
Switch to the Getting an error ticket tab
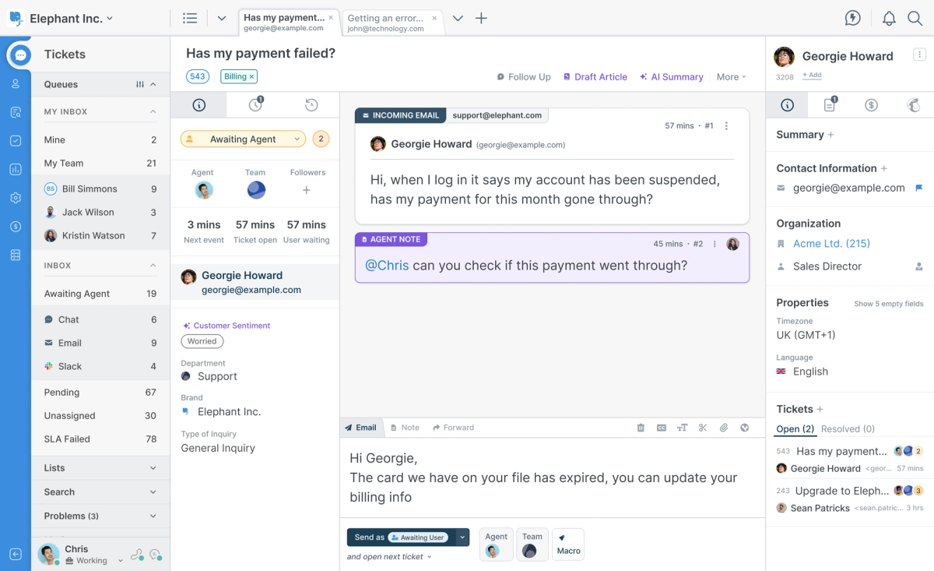(386, 23)
